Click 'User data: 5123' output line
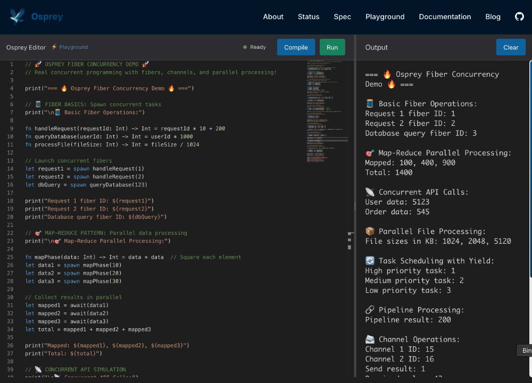Screen dimensions: 532x383 397,202
